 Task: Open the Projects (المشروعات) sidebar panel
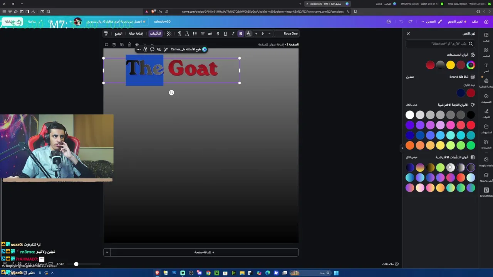tap(486, 128)
